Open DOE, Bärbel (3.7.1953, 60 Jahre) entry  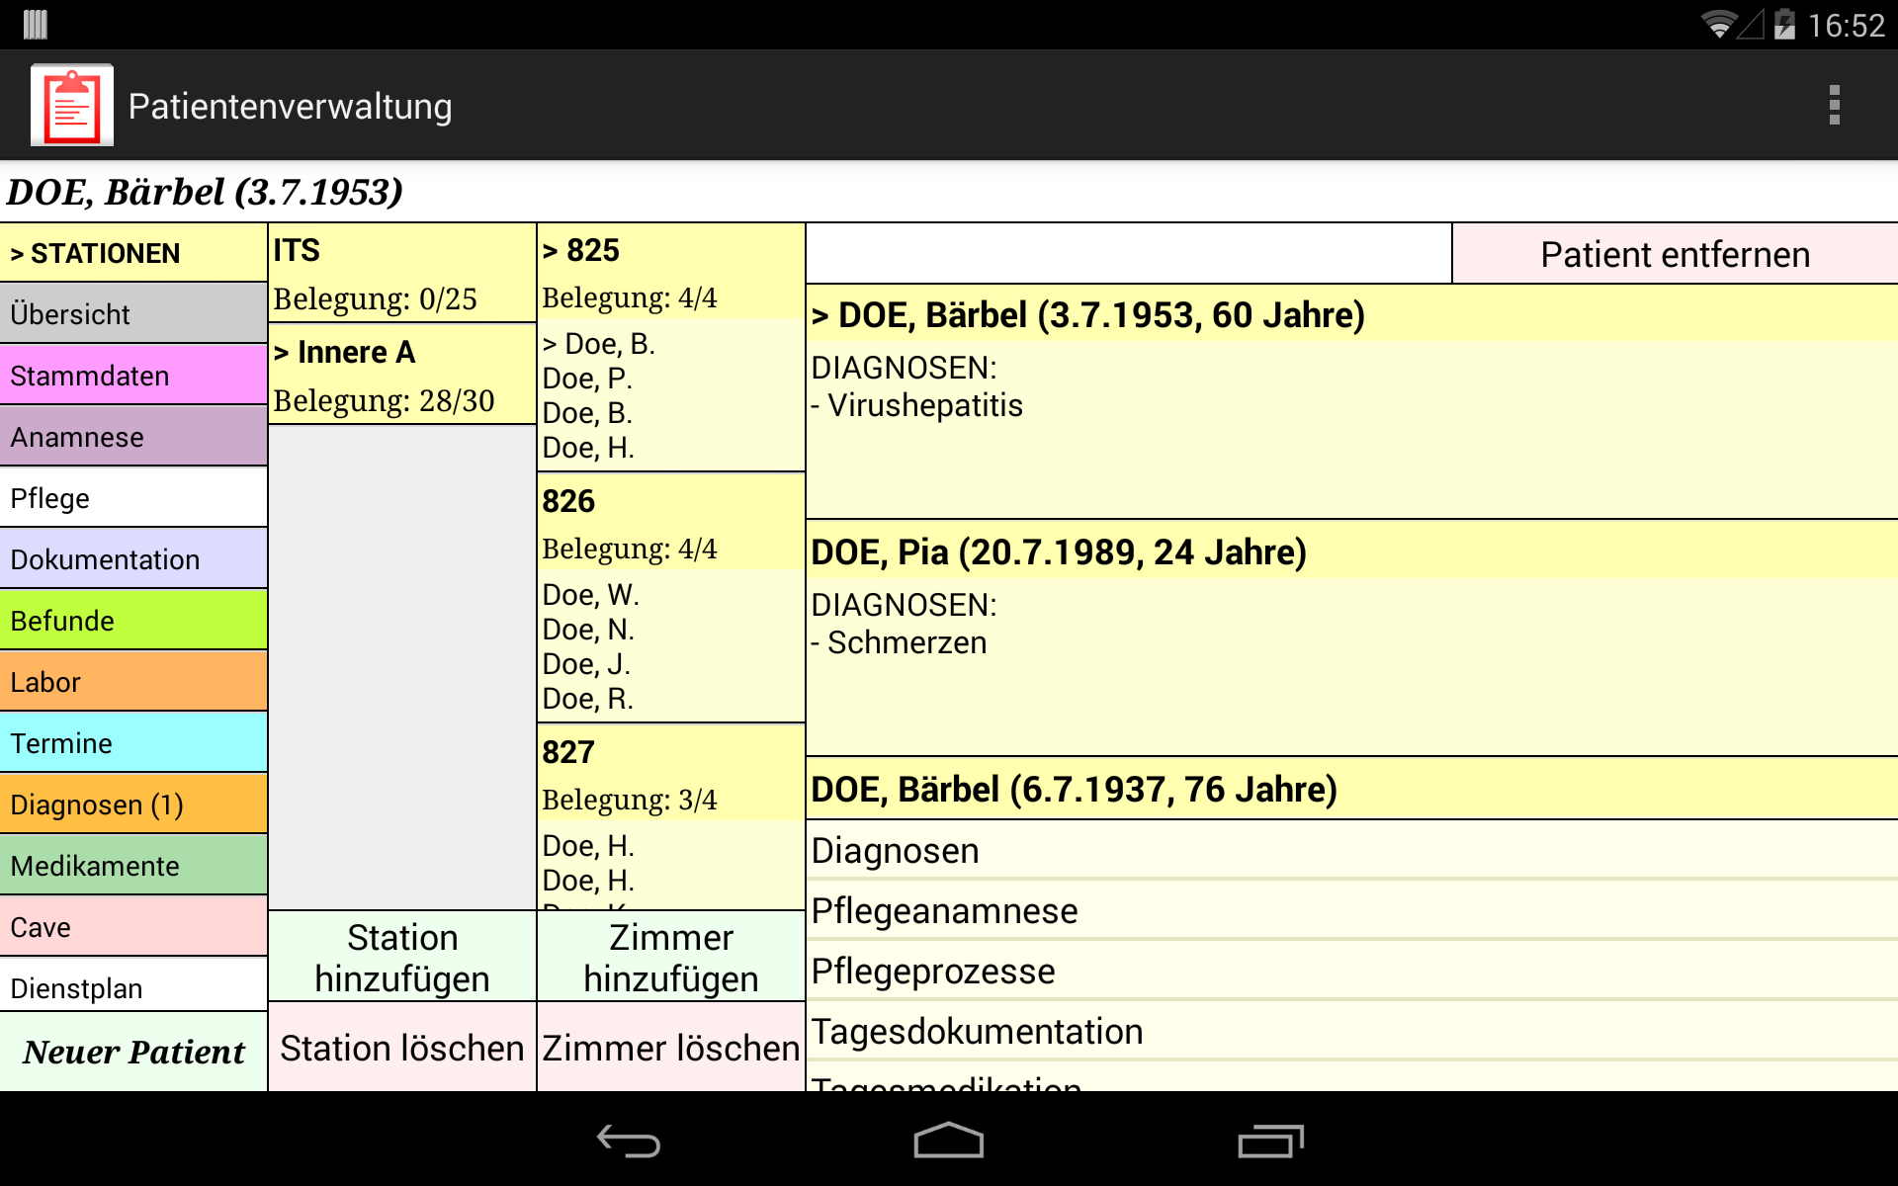pos(1351,314)
